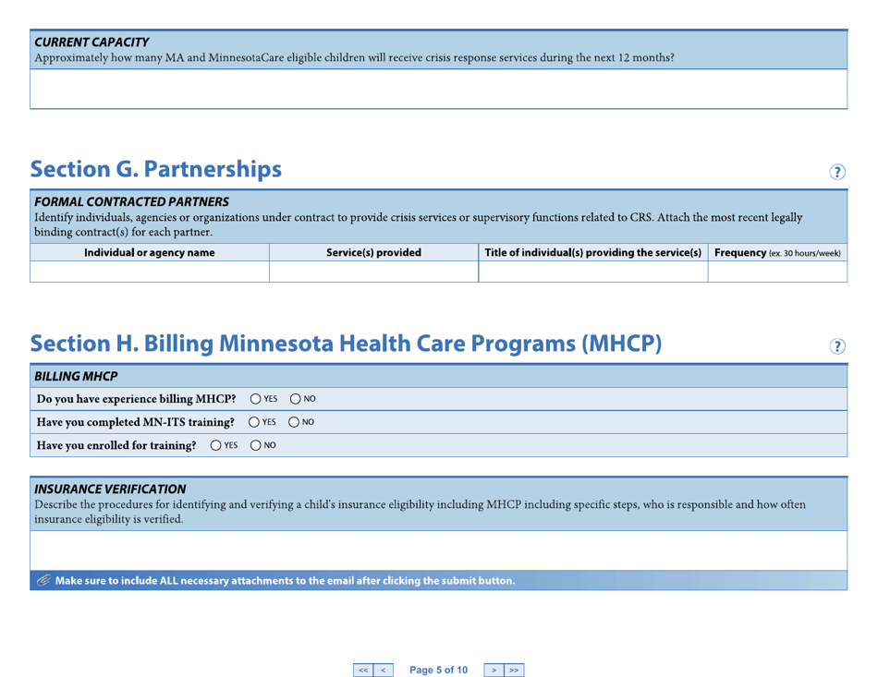Advance to next page with > button
This screenshot has height=677, width=878.
click(x=495, y=670)
